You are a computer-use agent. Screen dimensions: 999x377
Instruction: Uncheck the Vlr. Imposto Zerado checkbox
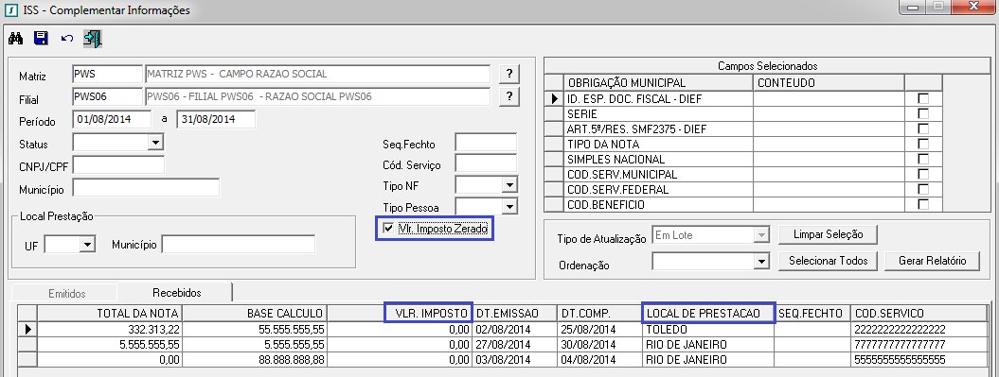pos(388,229)
